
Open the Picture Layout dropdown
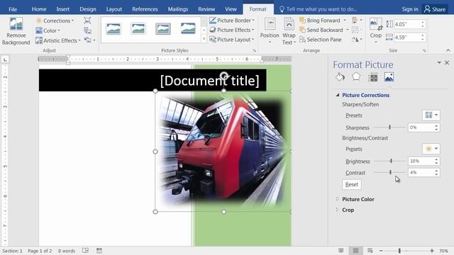232,40
